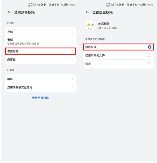
Task: Tap the 10:50 clock in left status bar
Action: [x=72, y=5]
